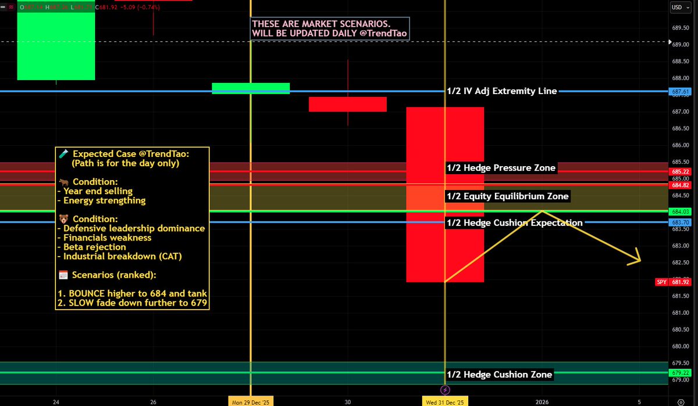Select SLOW fade down to 679 line
The height and width of the screenshot is (406, 698).
(x=133, y=304)
